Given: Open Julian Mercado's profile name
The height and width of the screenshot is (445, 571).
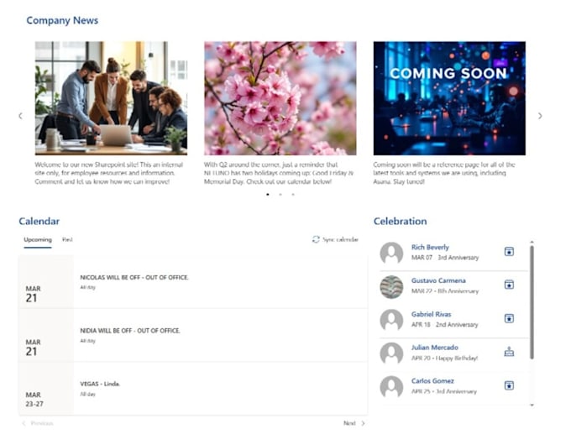Looking at the screenshot, I should pos(435,348).
